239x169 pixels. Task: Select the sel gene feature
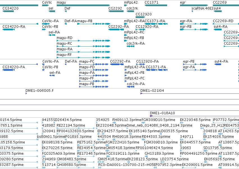[52, 11]
